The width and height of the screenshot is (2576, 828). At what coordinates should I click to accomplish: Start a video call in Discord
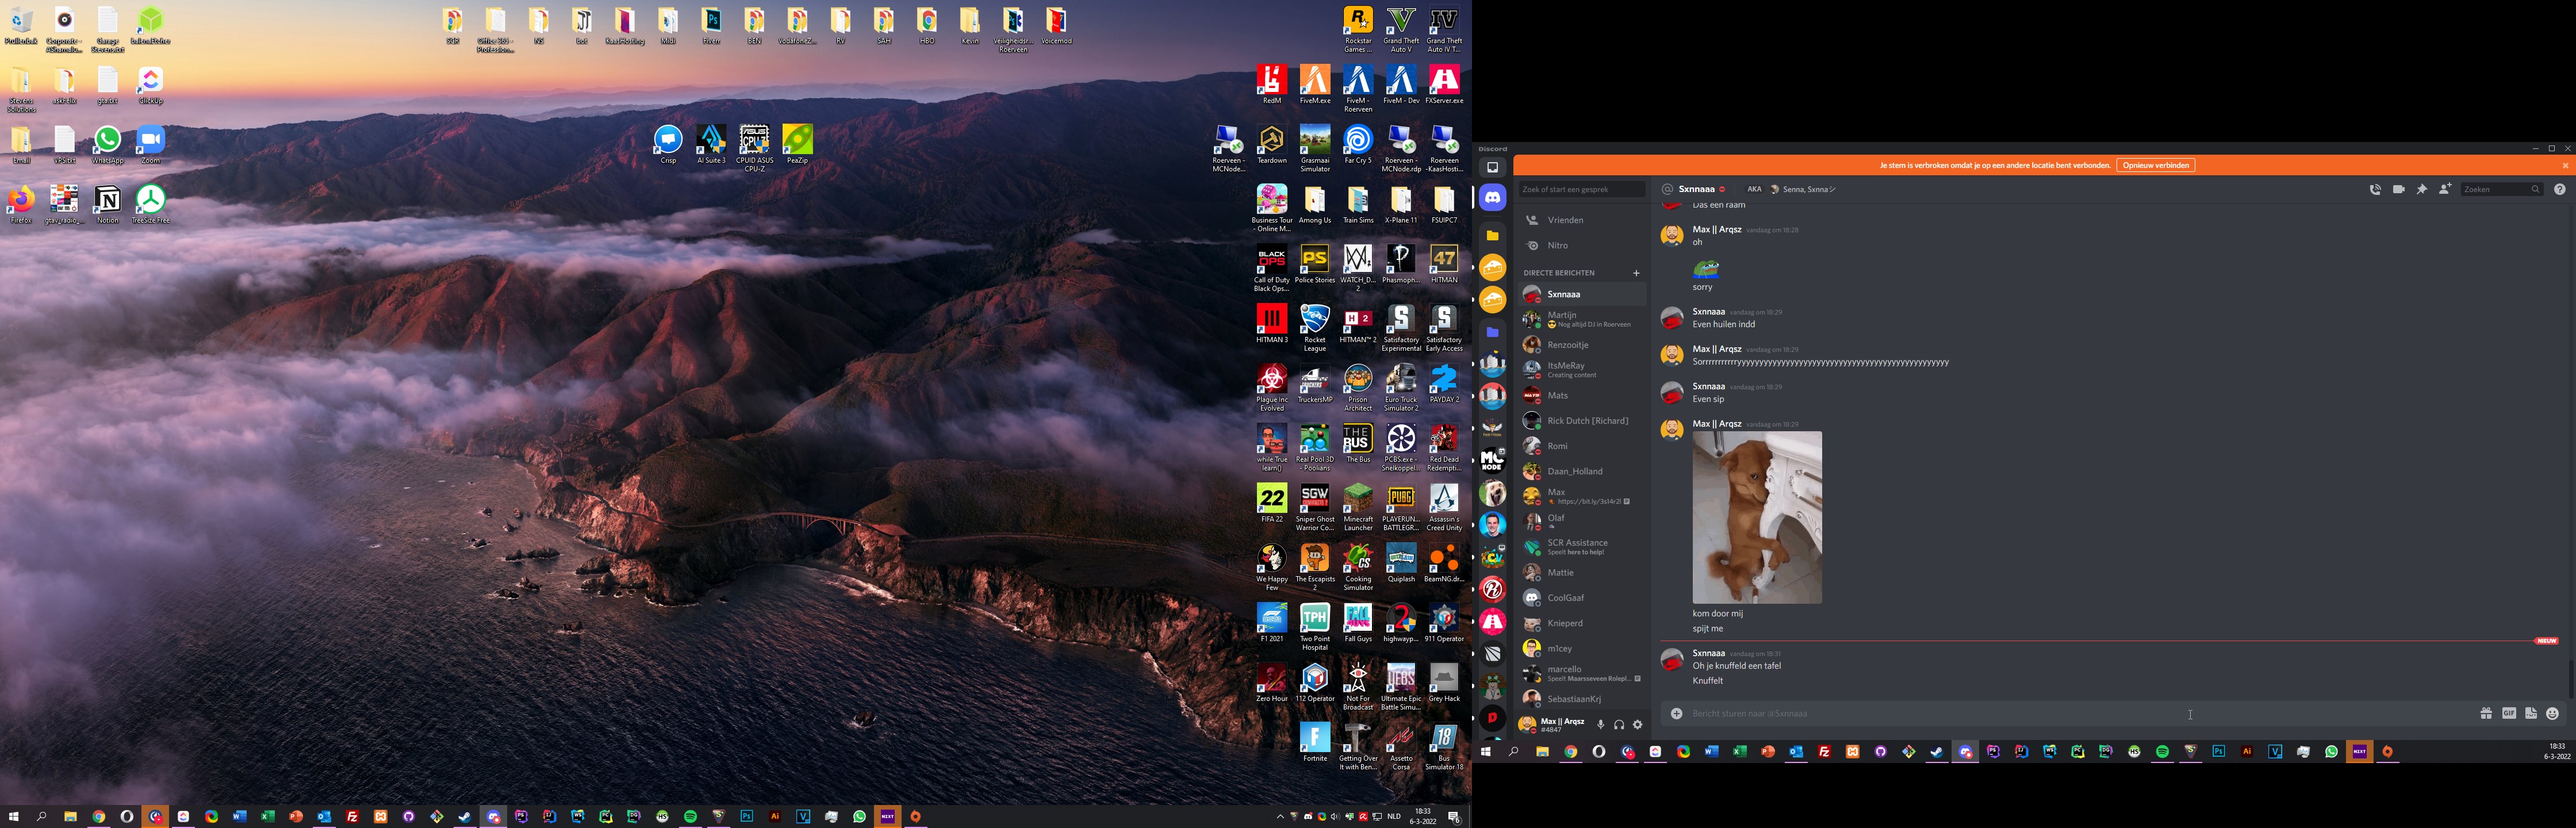pos(2398,189)
